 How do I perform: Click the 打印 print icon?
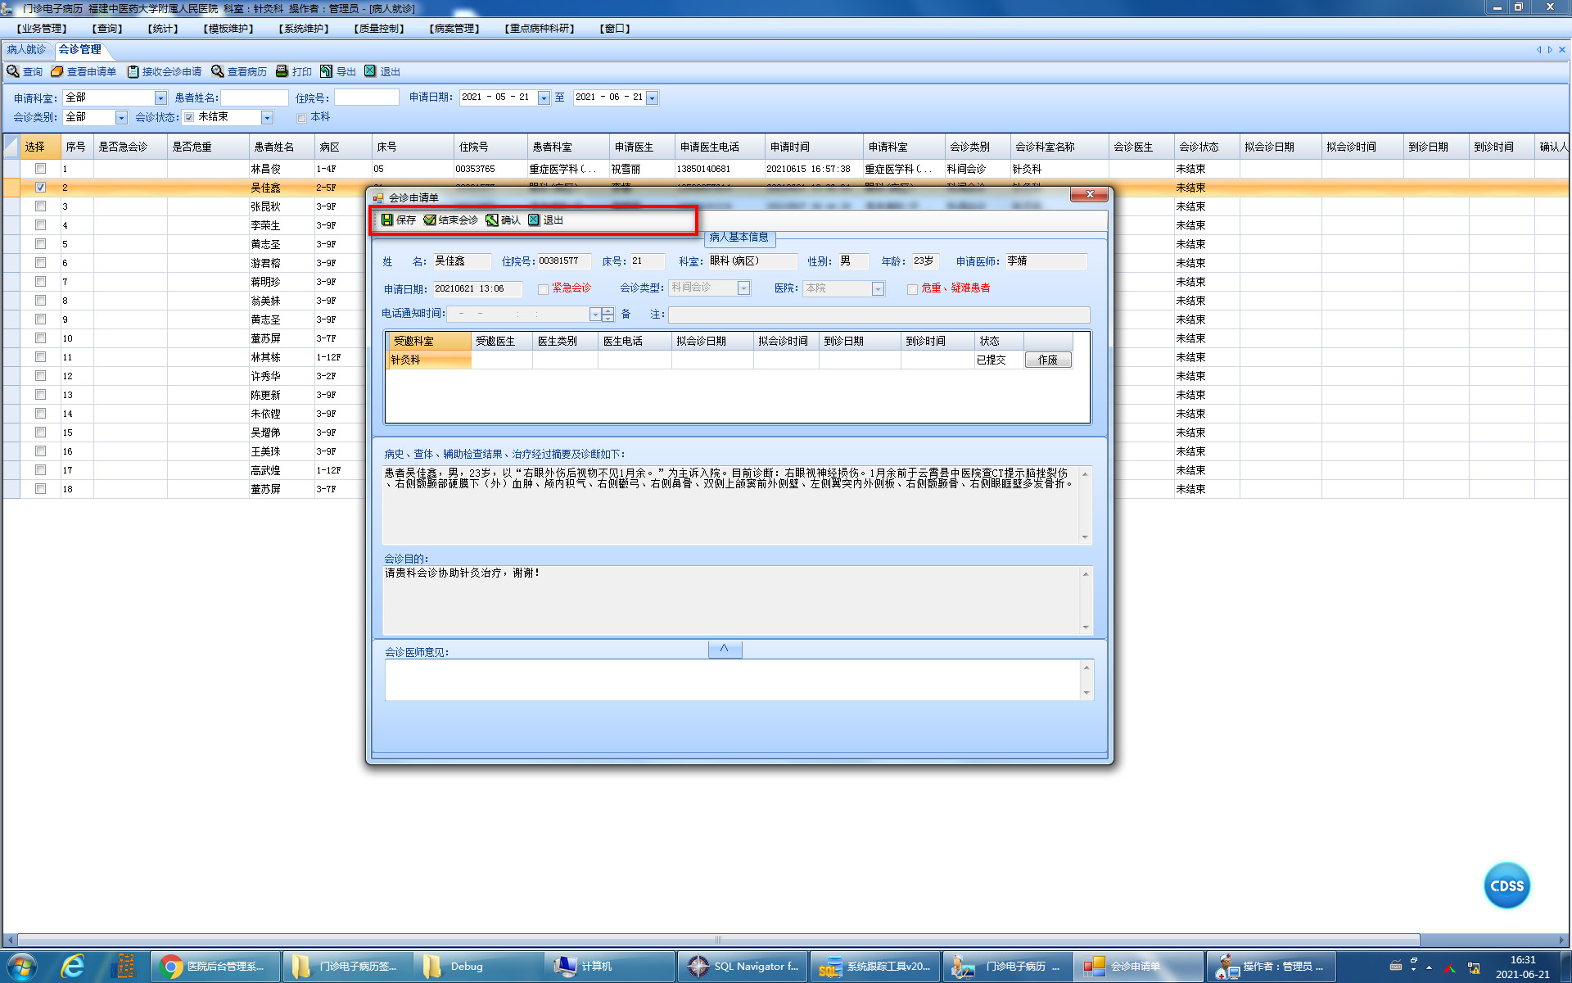click(282, 71)
